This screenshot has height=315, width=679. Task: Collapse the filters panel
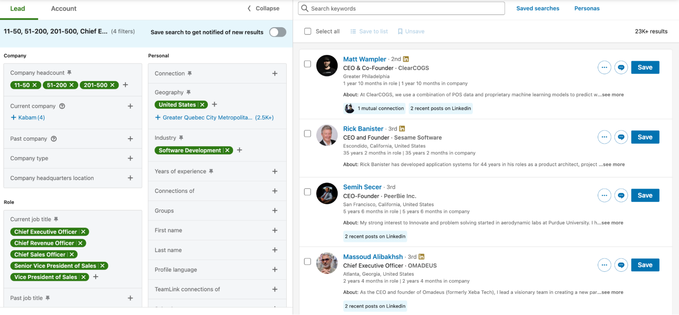pyautogui.click(x=263, y=8)
